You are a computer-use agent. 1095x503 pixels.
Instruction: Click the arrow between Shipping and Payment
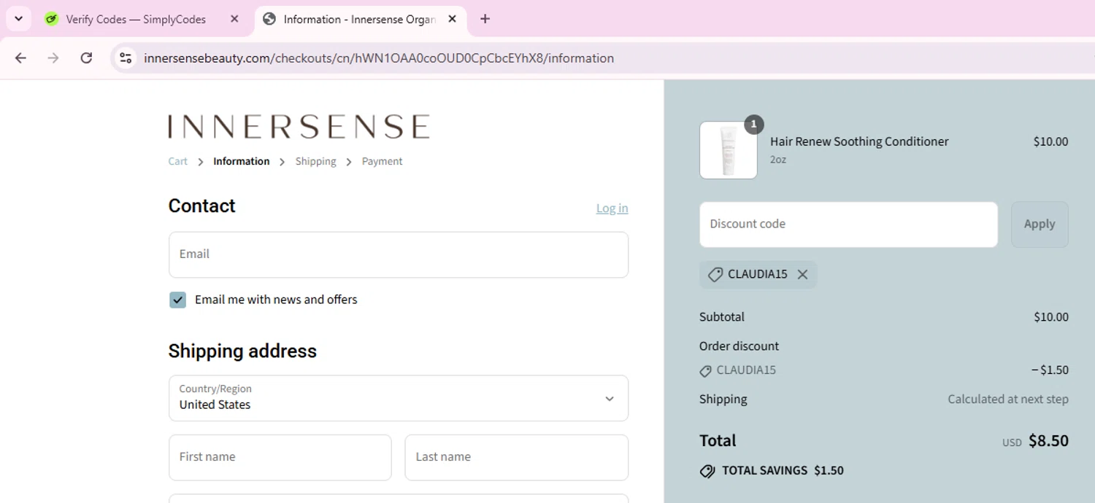coord(349,162)
